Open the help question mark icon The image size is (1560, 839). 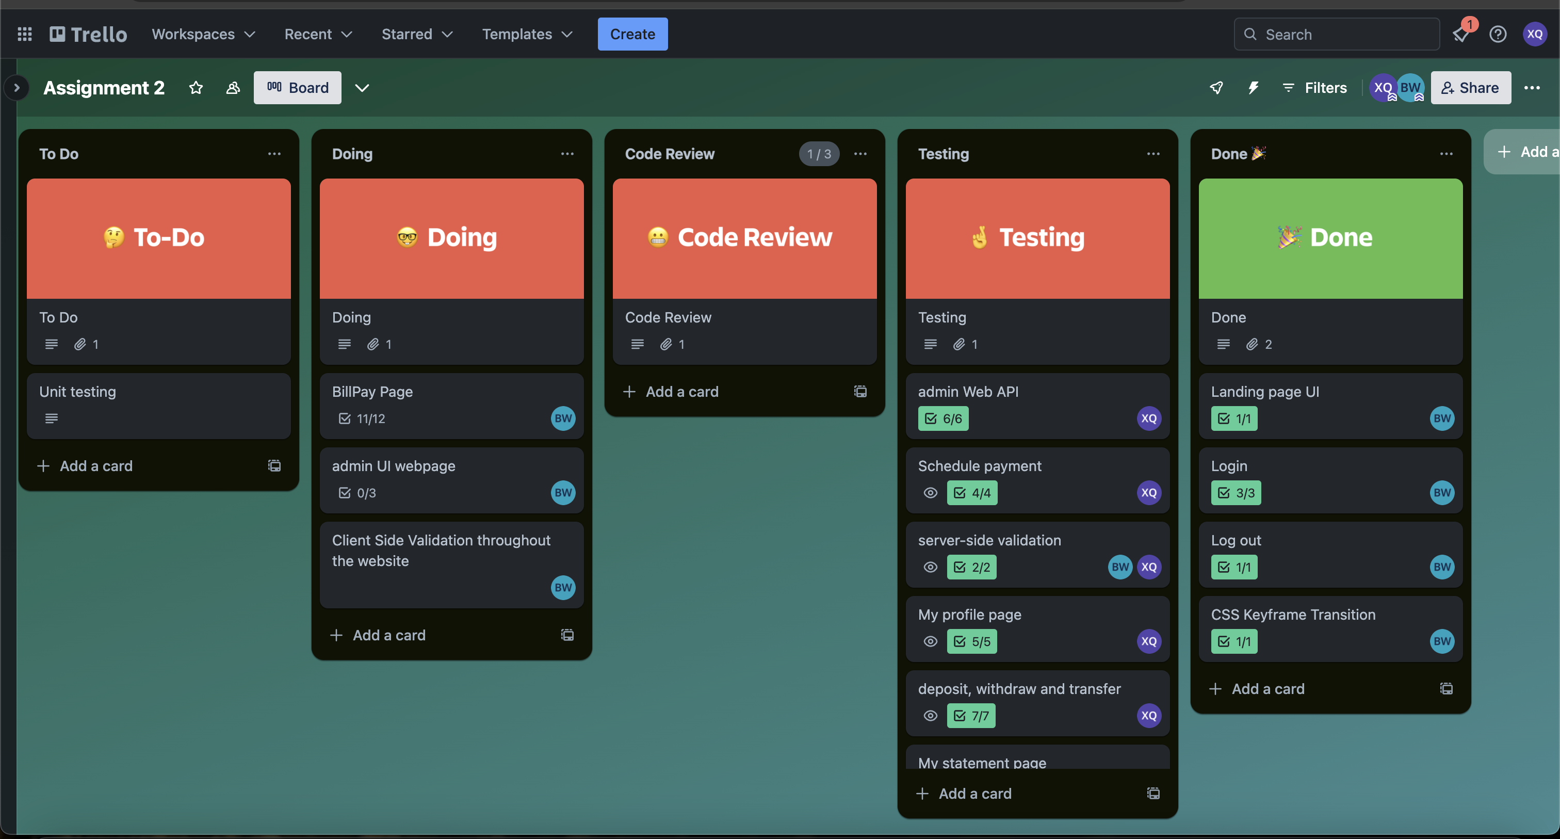1498,34
